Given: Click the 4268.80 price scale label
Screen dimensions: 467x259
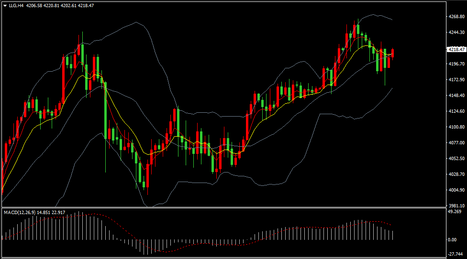Looking at the screenshot, I should [456, 17].
